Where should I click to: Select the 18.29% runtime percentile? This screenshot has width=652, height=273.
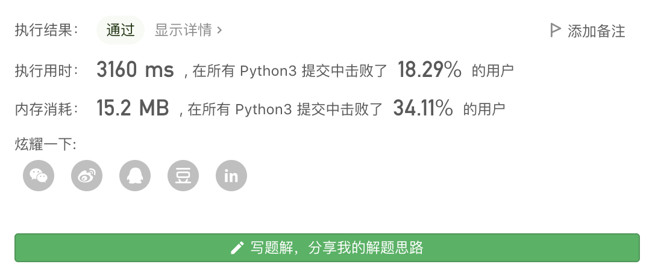429,70
